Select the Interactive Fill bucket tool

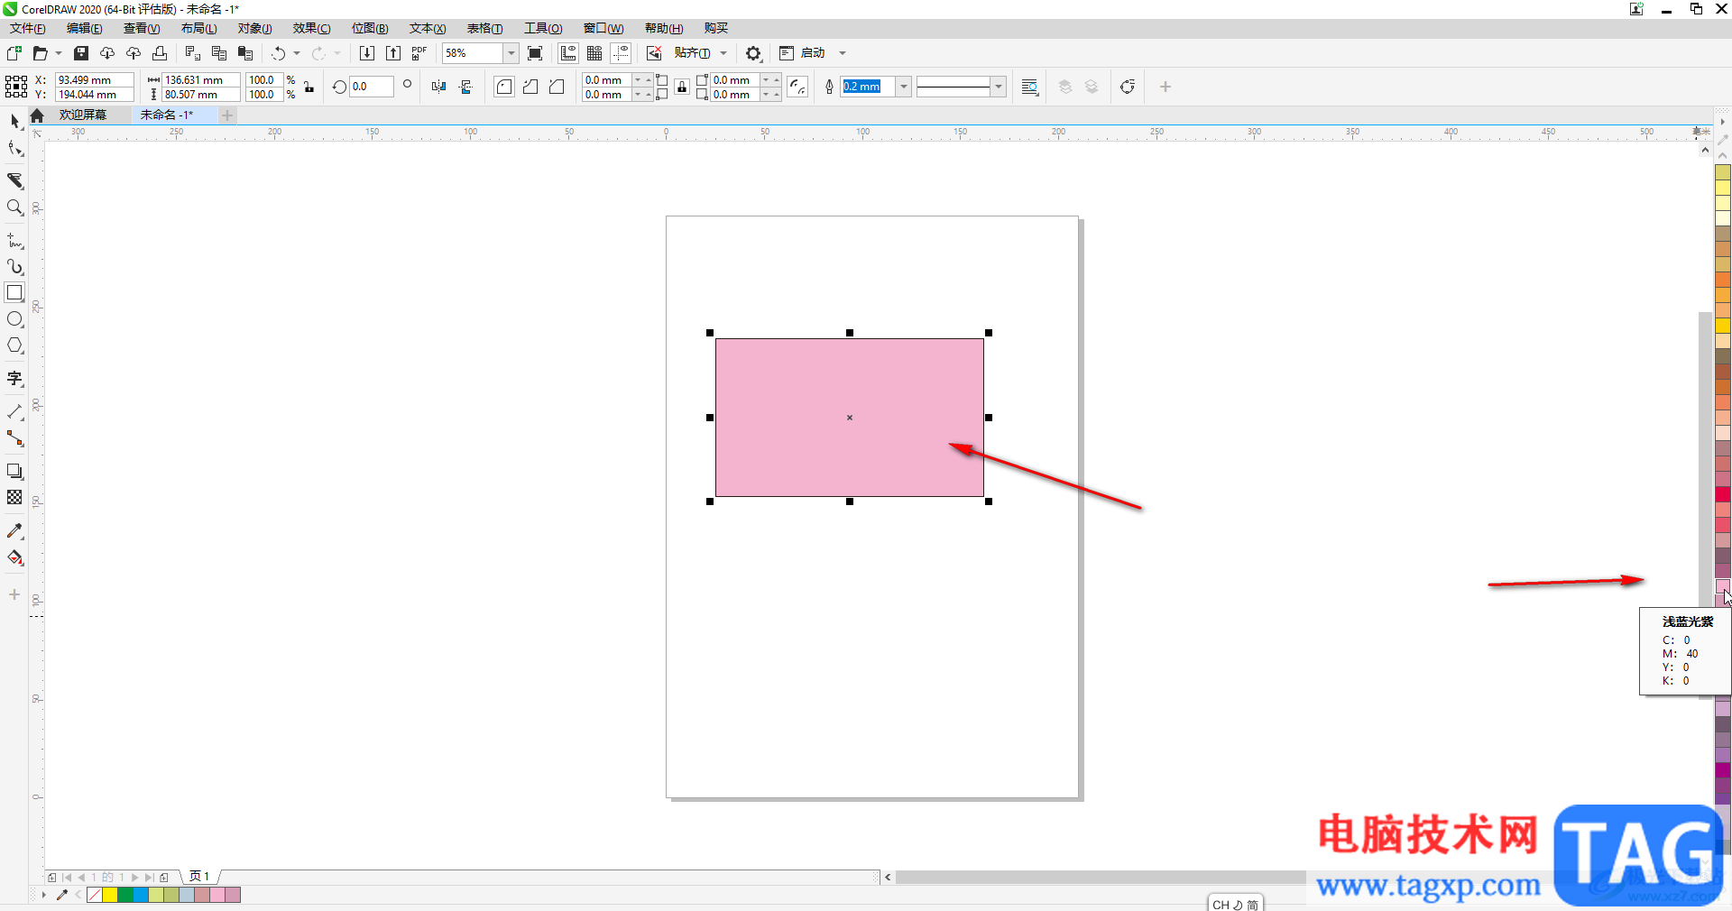click(x=14, y=557)
